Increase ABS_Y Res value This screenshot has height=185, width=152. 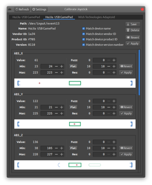[x=114, y=113]
